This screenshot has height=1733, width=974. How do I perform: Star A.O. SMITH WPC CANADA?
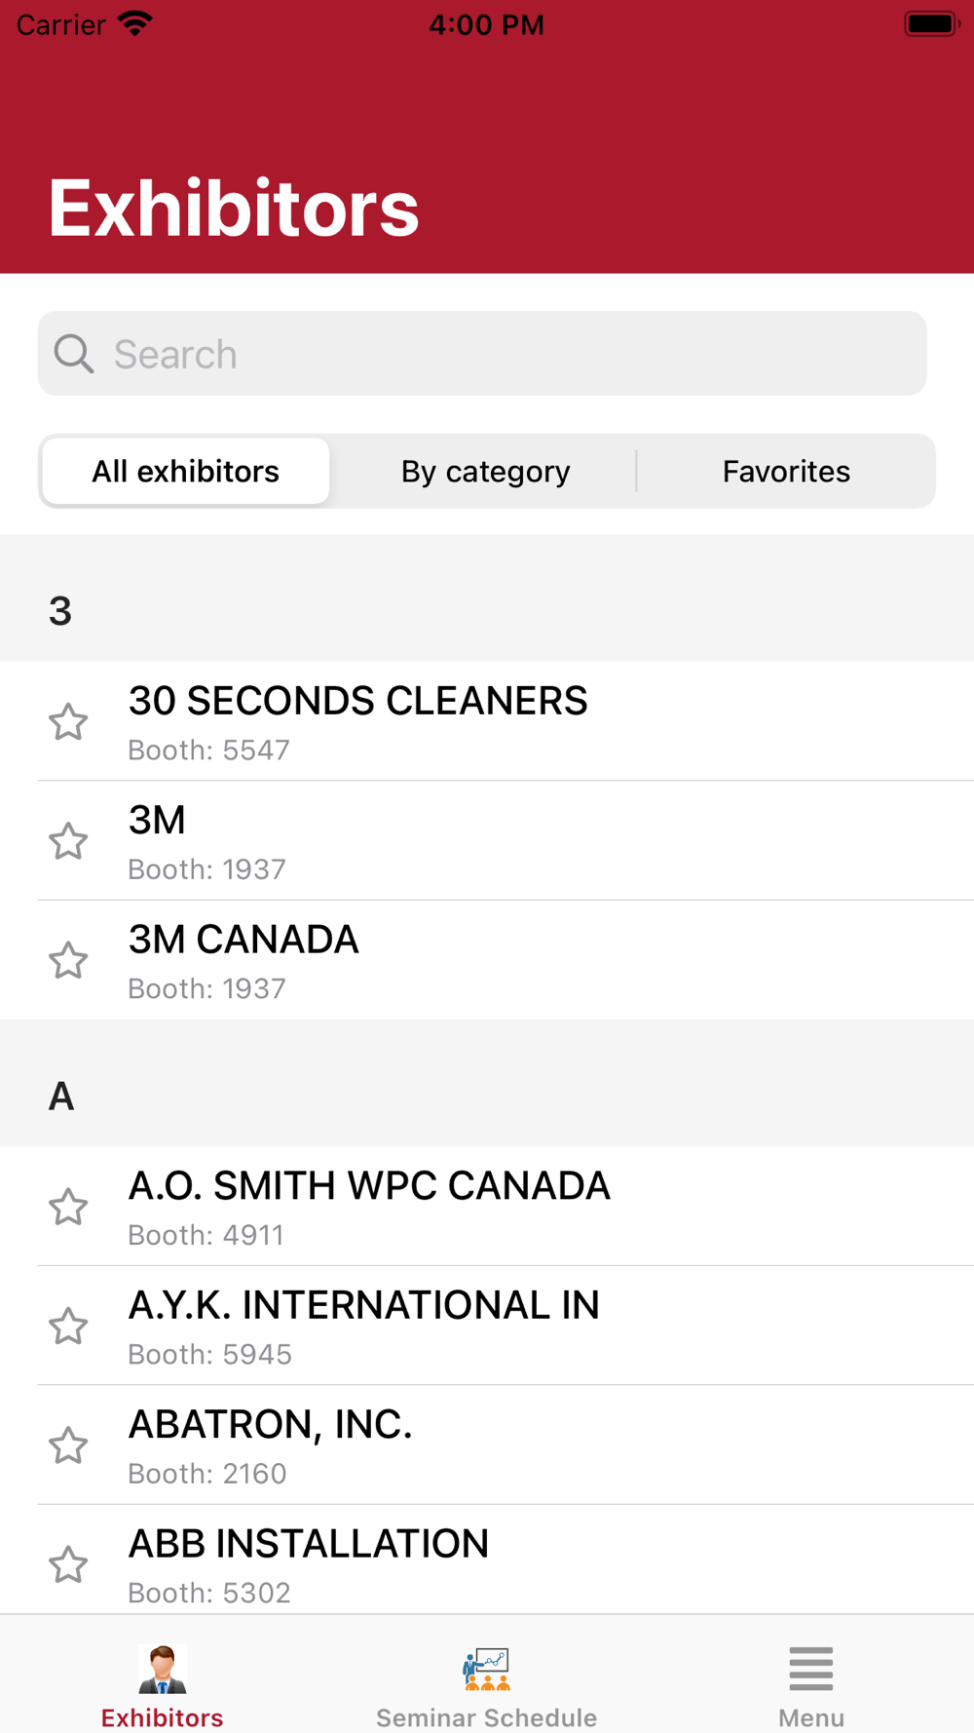pos(68,1207)
